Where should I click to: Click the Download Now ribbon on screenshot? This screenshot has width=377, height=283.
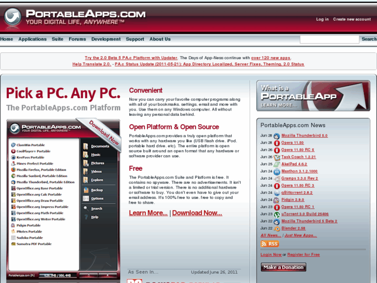104,132
